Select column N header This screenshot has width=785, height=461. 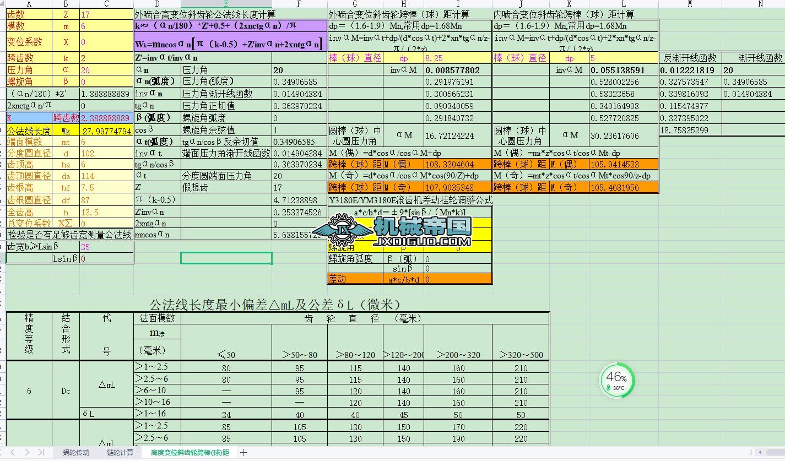(753, 4)
